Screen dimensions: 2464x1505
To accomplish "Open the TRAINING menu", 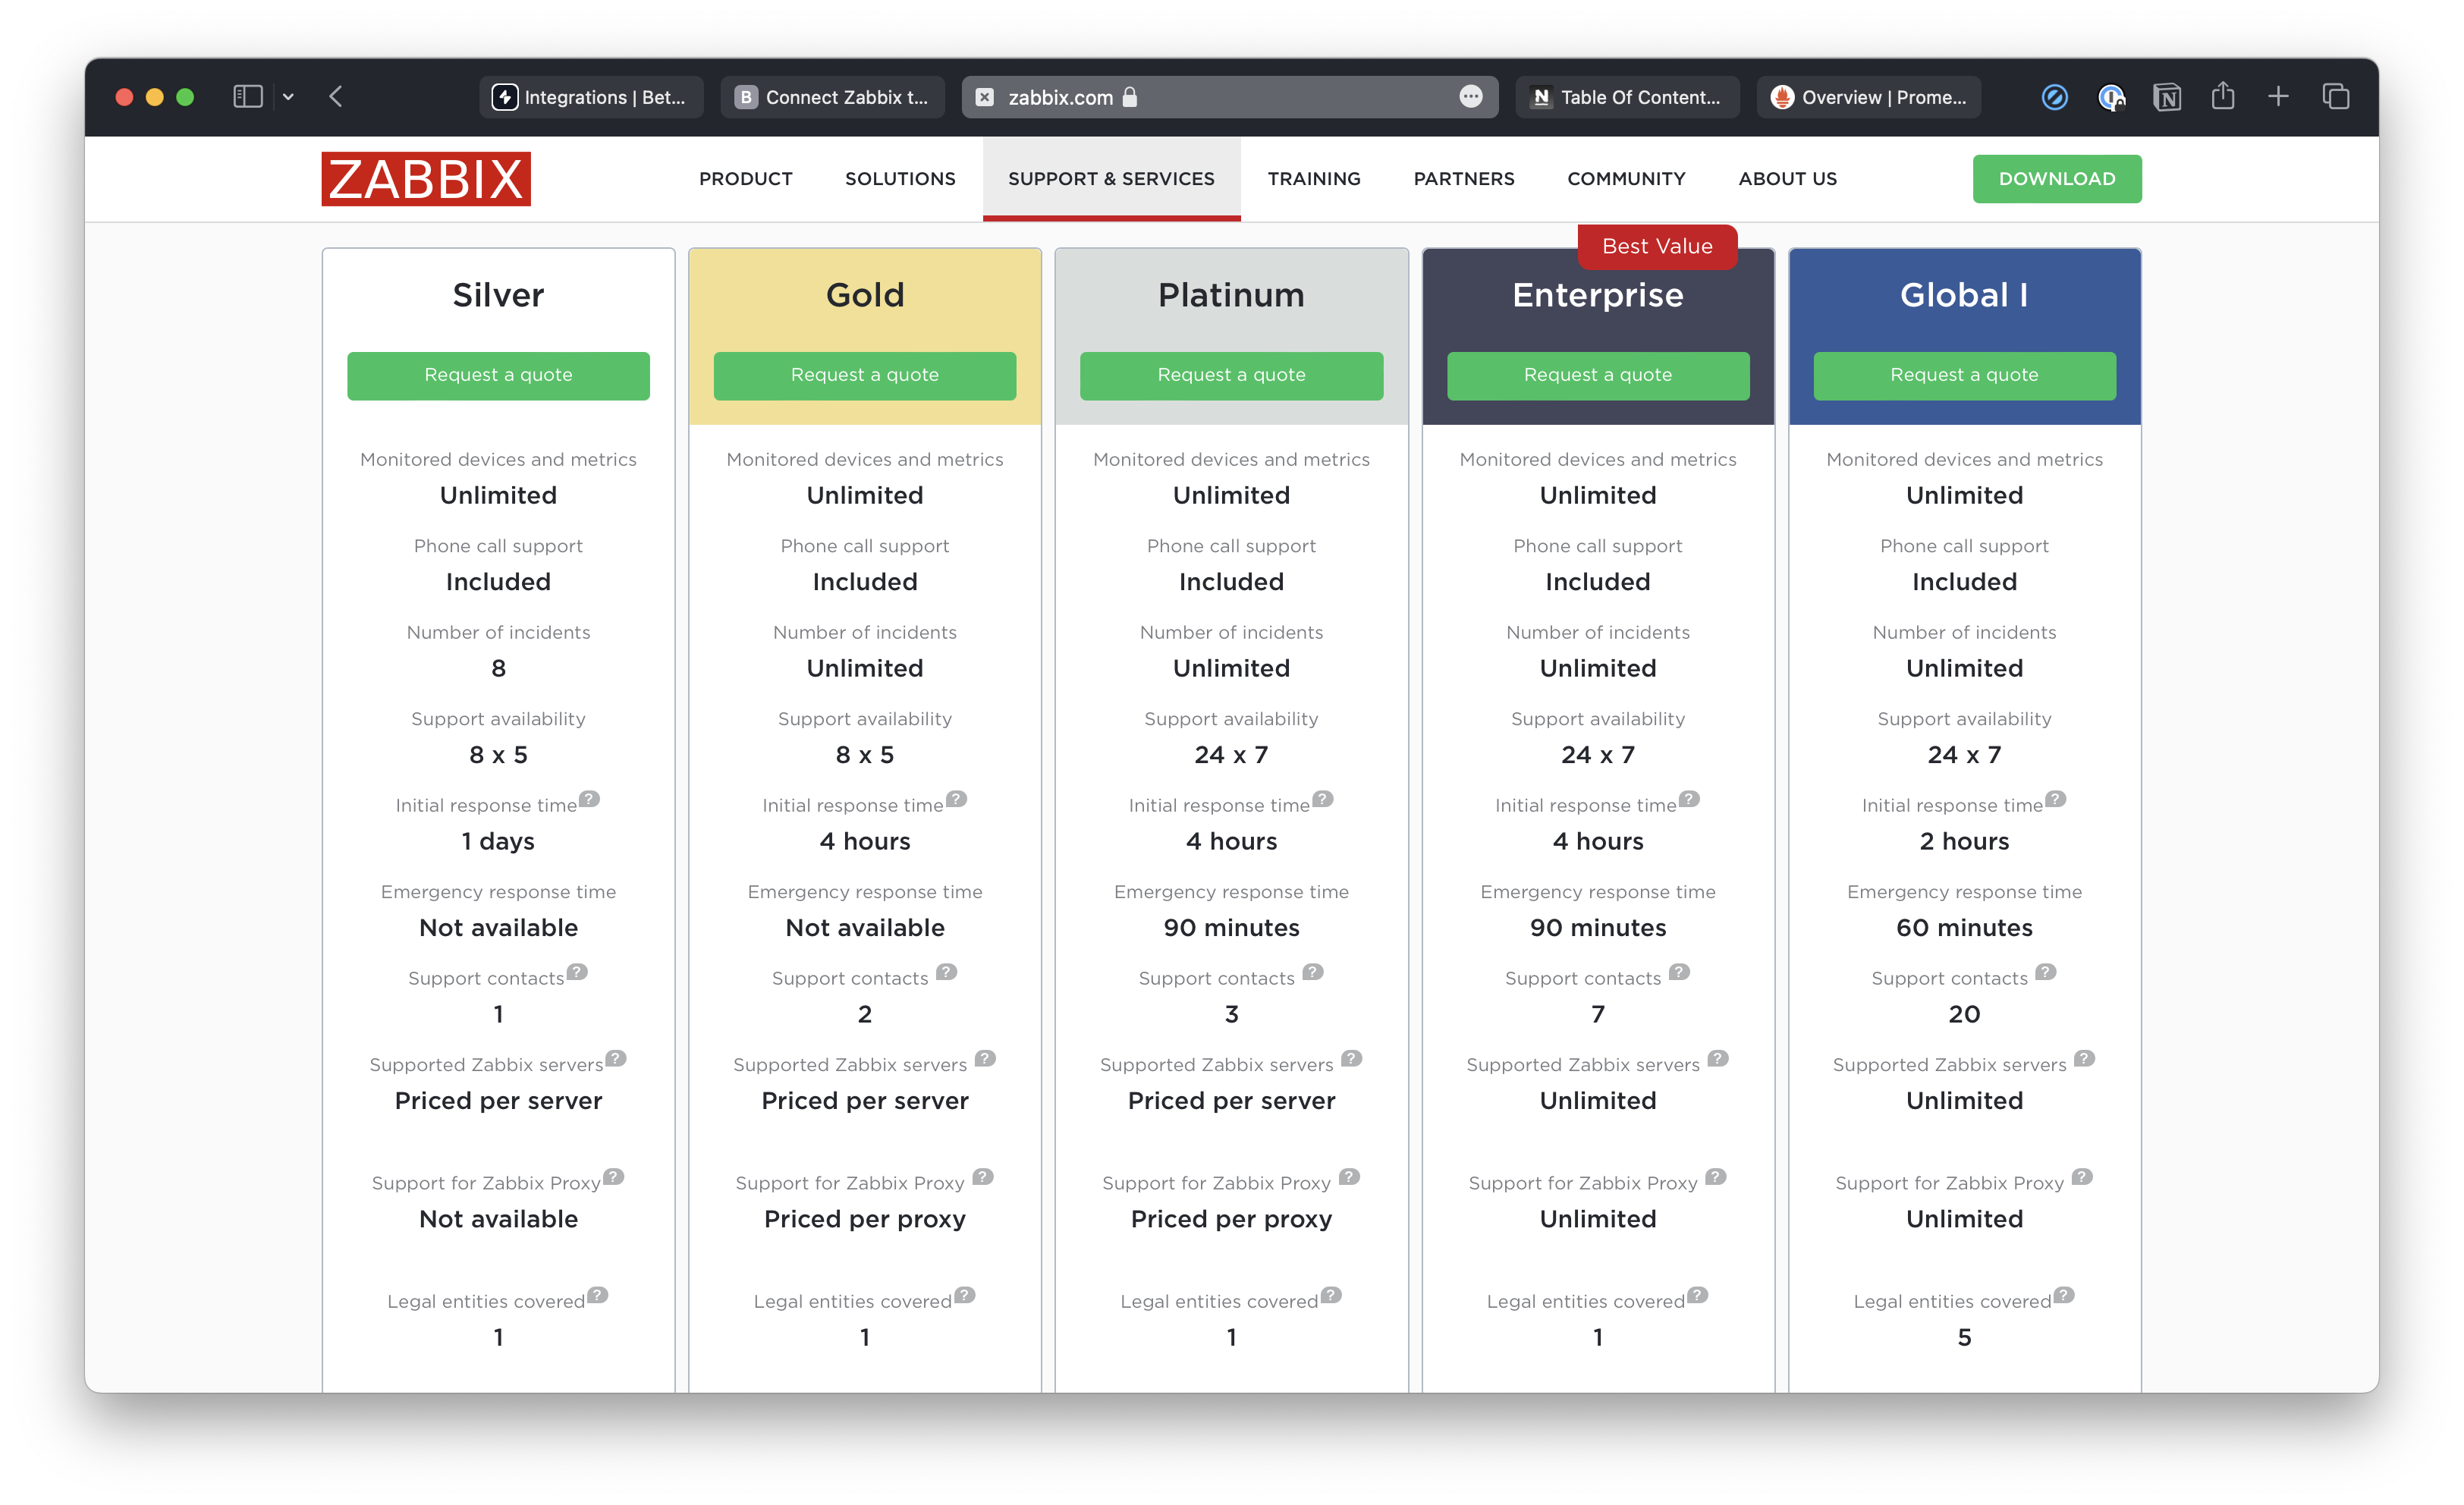I will [1314, 179].
